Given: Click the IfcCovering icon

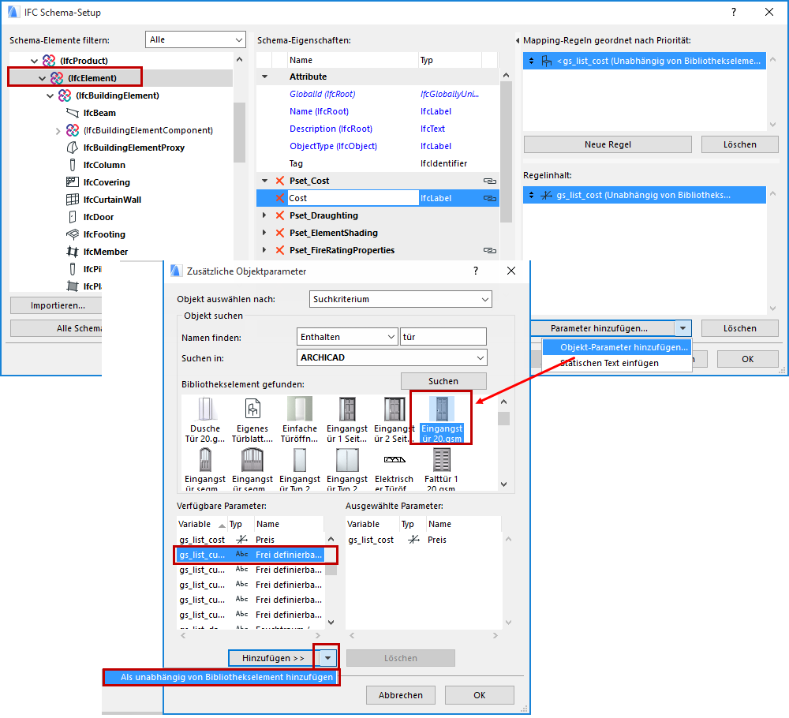Looking at the screenshot, I should click(x=73, y=182).
